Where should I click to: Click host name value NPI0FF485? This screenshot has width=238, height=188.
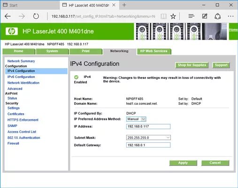tap(135, 99)
